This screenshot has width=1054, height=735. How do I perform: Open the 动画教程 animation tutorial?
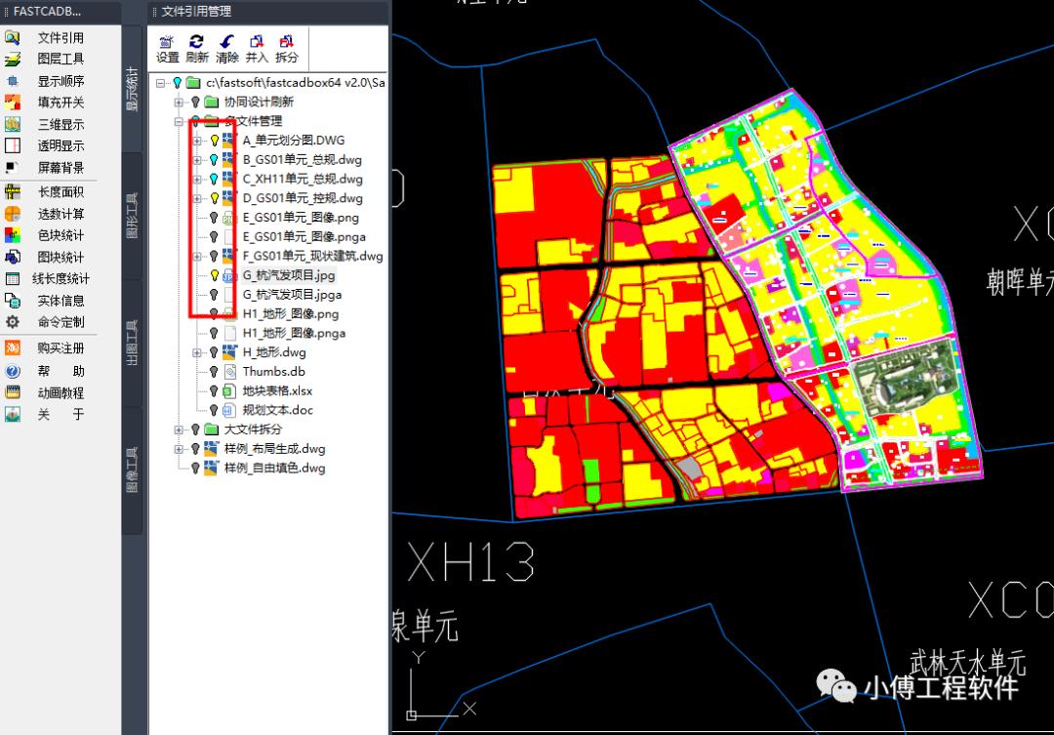[61, 392]
